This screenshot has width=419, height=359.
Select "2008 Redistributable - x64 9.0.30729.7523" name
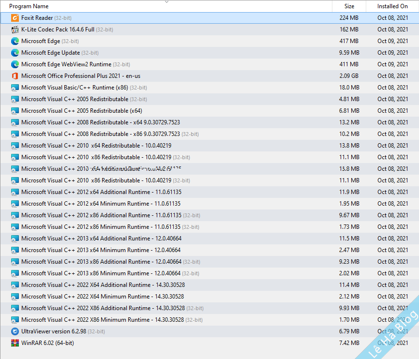pyautogui.click(x=128, y=122)
